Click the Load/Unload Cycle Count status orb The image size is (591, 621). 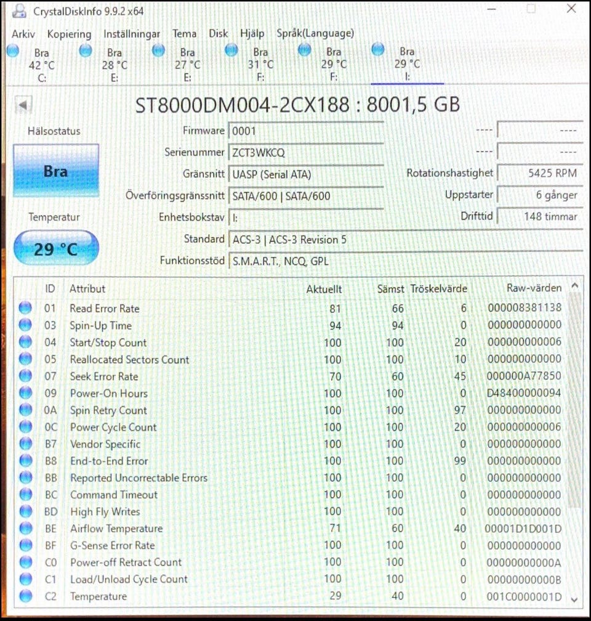(x=25, y=579)
